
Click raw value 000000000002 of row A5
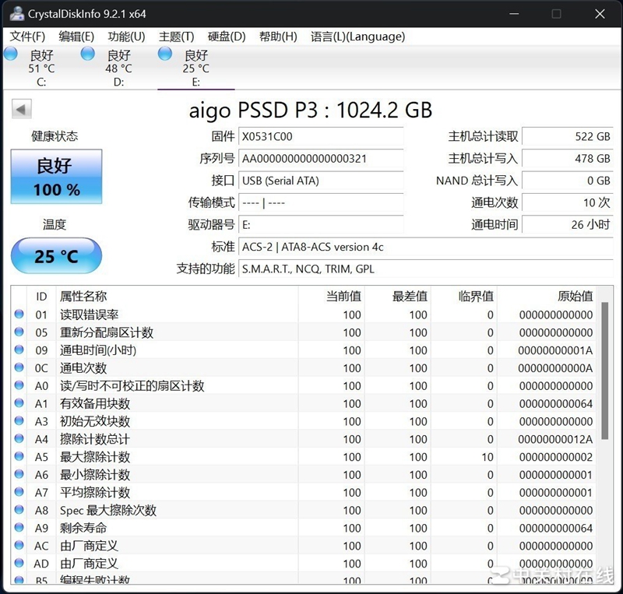coord(556,457)
